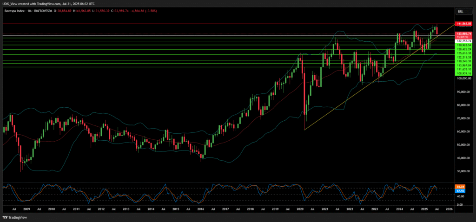Click the 2009 label on time axis
This screenshot has height=222, width=476.
[x=27, y=209]
